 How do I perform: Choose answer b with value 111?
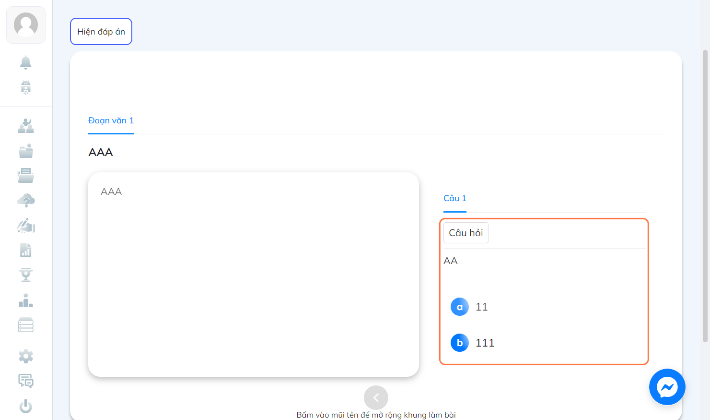point(473,343)
